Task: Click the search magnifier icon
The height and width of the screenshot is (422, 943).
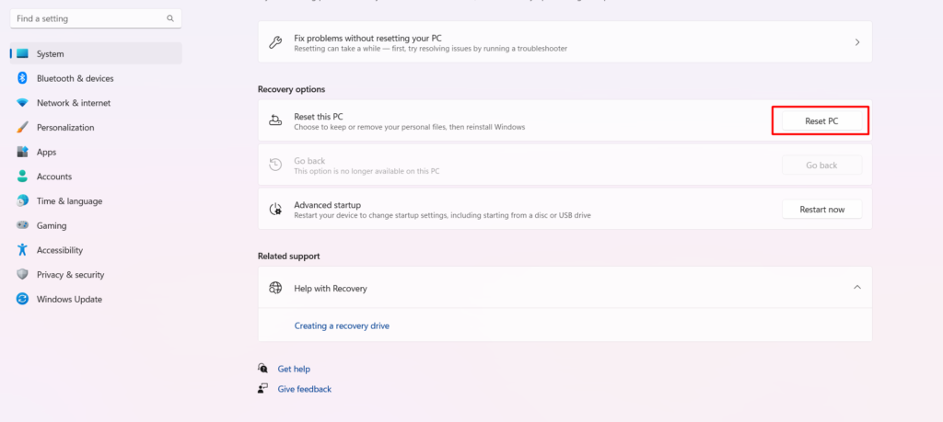Action: coord(170,18)
